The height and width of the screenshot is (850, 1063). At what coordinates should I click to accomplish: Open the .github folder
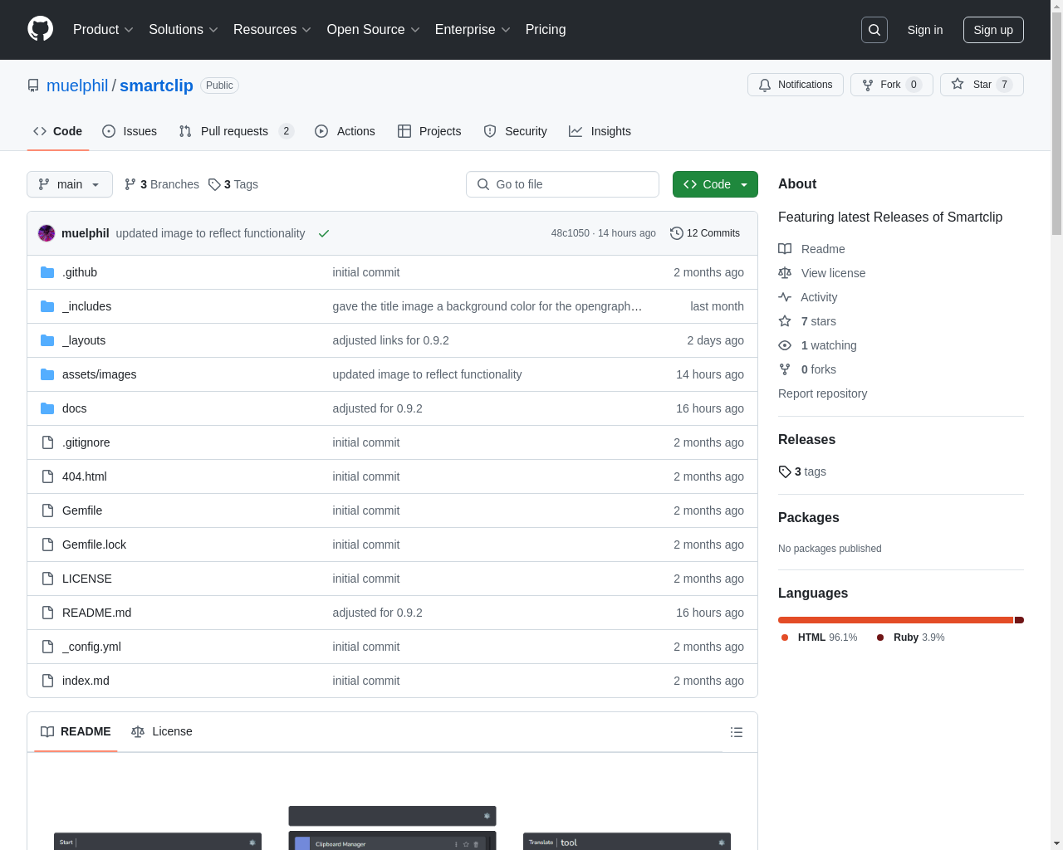(x=80, y=272)
